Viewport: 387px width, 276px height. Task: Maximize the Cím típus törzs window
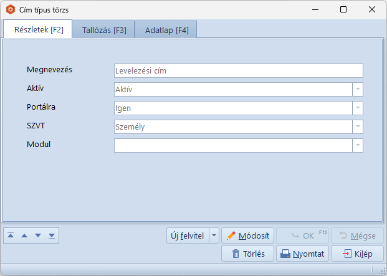(x=343, y=10)
